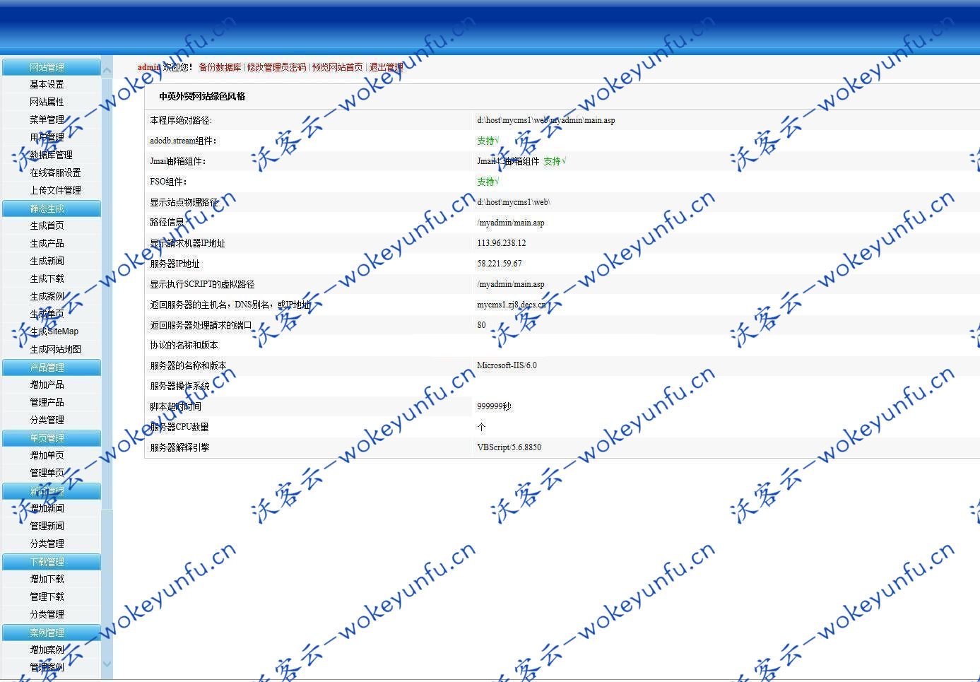Select path d:\host\mycms1\web\myadmin\main.asp

546,120
